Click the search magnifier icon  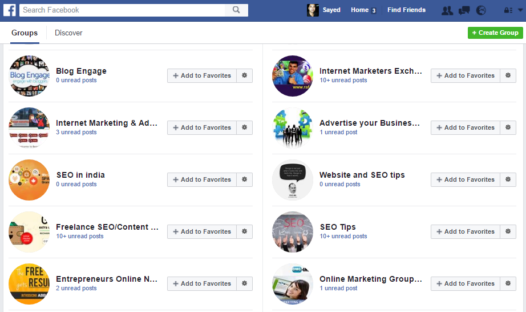click(x=236, y=10)
